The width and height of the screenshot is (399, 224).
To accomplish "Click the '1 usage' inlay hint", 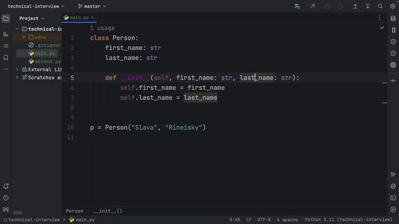I will click(102, 28).
